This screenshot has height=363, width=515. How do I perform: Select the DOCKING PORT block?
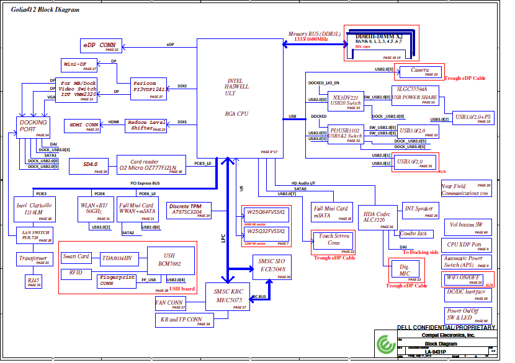click(x=33, y=128)
